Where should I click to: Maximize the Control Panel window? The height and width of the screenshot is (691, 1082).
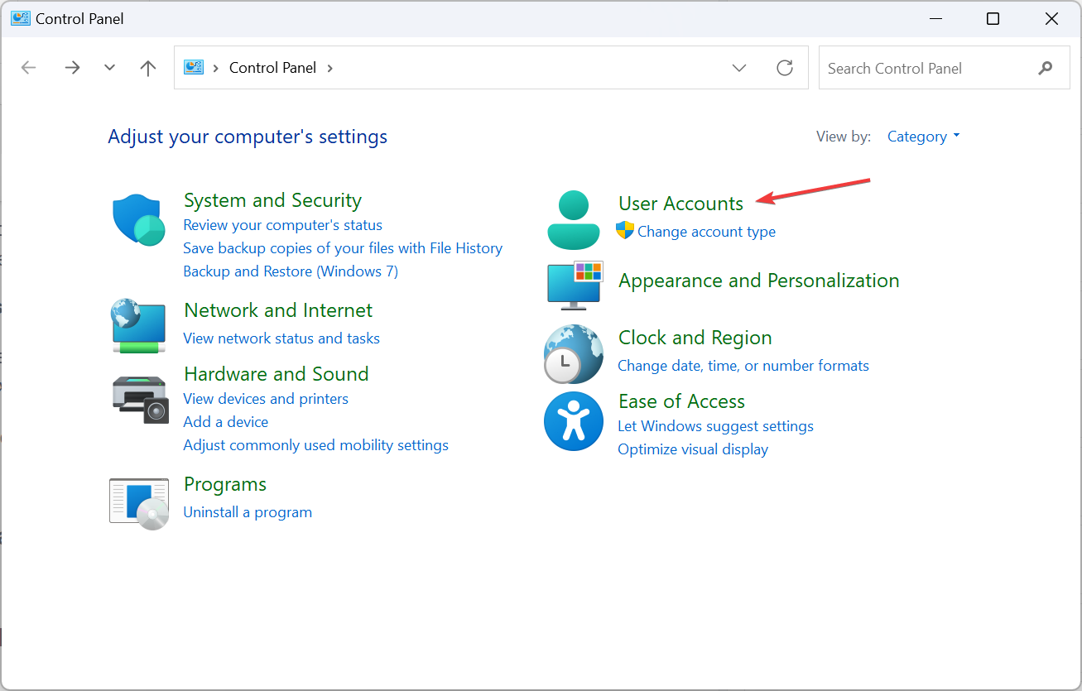click(993, 18)
